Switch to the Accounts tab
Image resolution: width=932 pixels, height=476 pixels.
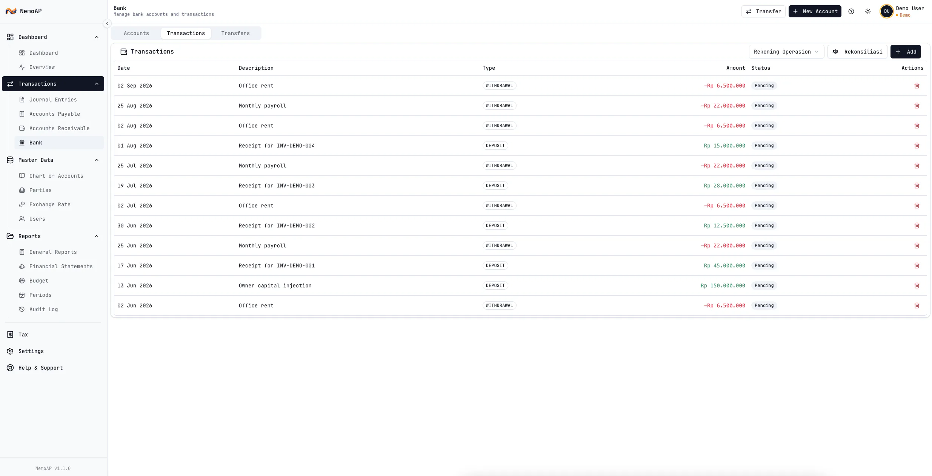click(136, 33)
